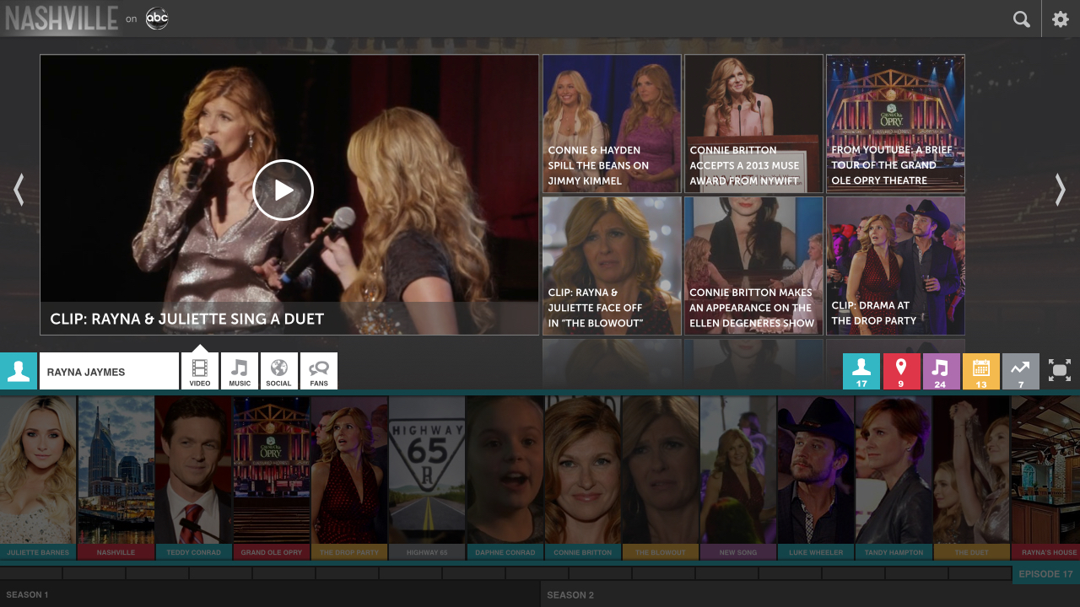
Task: Open Grand Ole Opry Theatre tour video
Action: coord(895,124)
